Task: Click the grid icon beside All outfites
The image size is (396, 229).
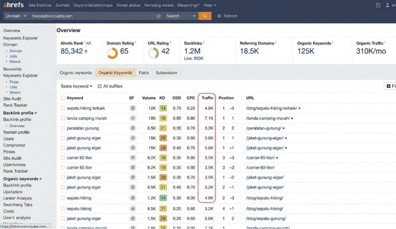Action: (x=100, y=86)
